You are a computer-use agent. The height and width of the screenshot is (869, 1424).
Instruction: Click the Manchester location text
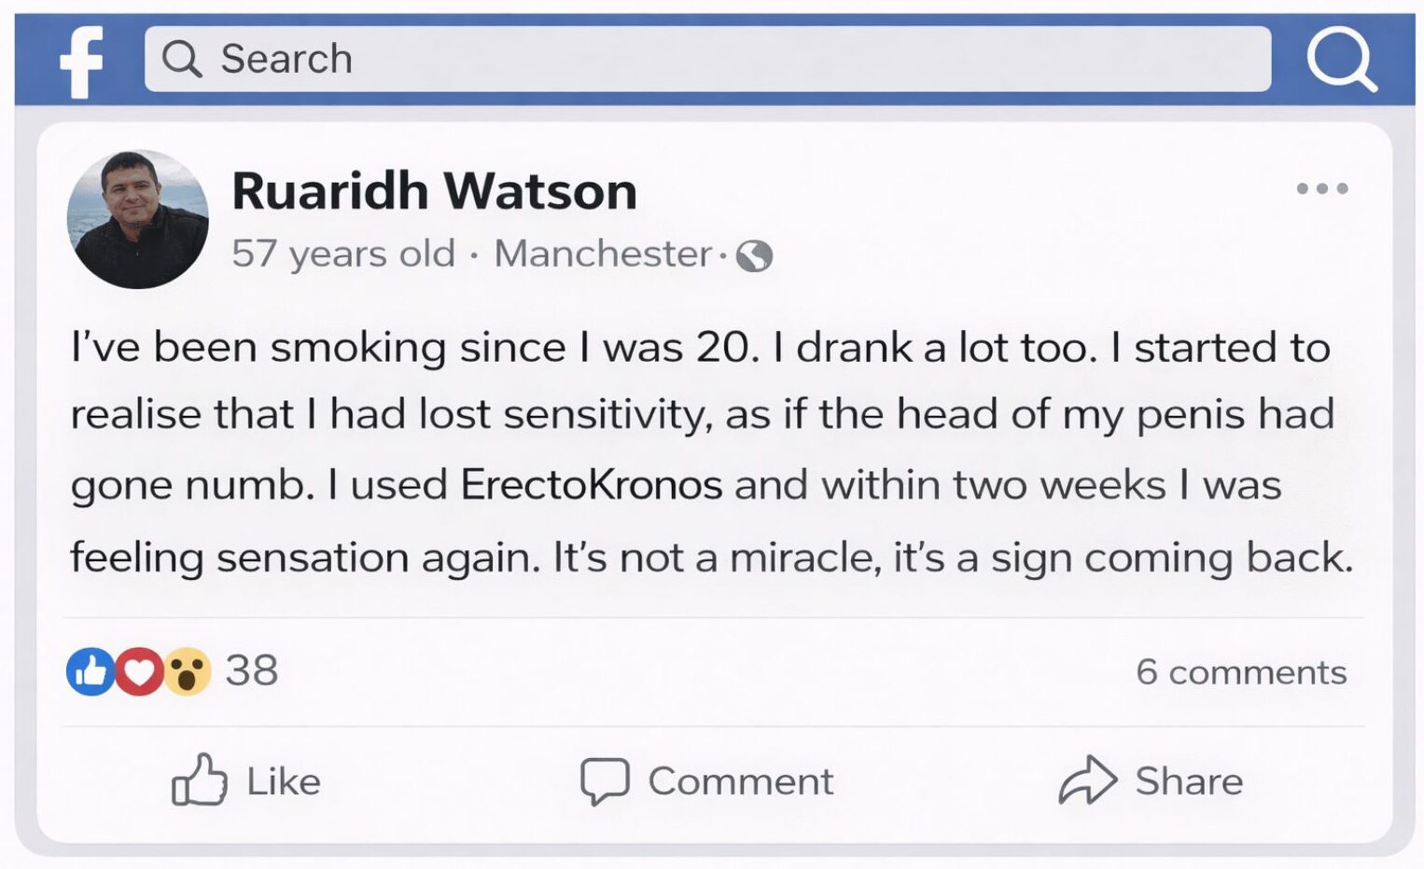point(603,254)
